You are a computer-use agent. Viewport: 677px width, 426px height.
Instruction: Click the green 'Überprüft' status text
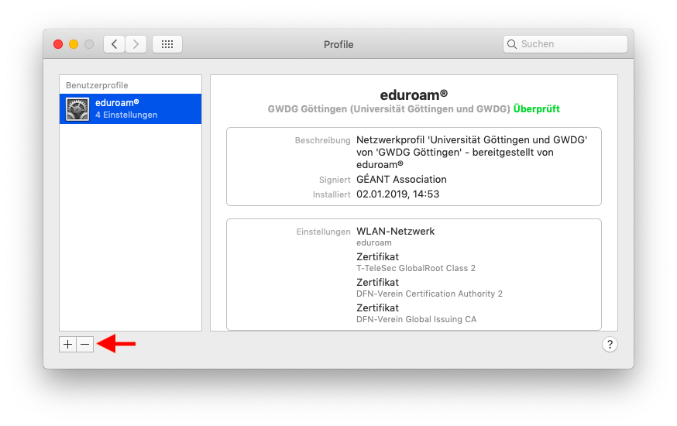[x=536, y=108]
